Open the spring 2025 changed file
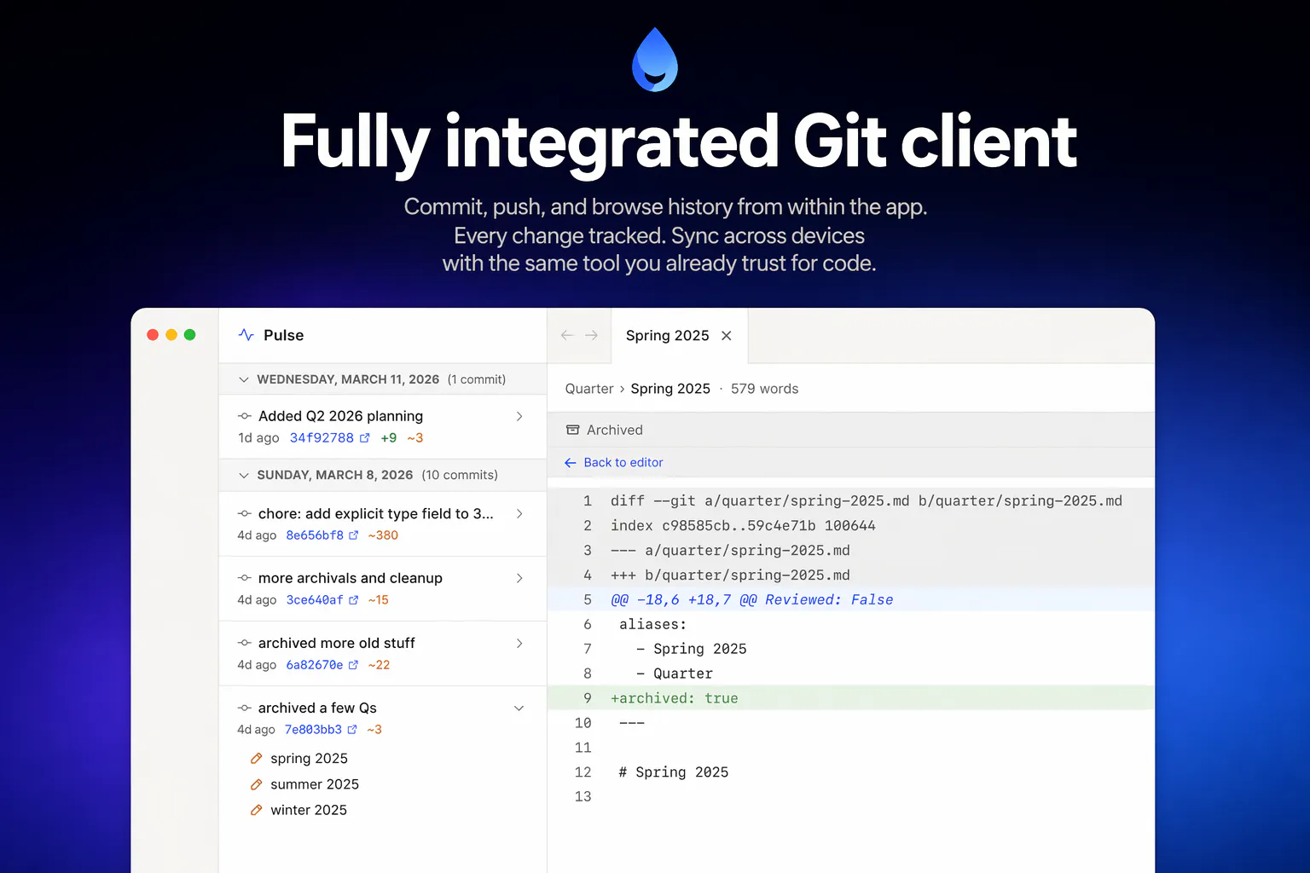The width and height of the screenshot is (1310, 873). coord(309,759)
